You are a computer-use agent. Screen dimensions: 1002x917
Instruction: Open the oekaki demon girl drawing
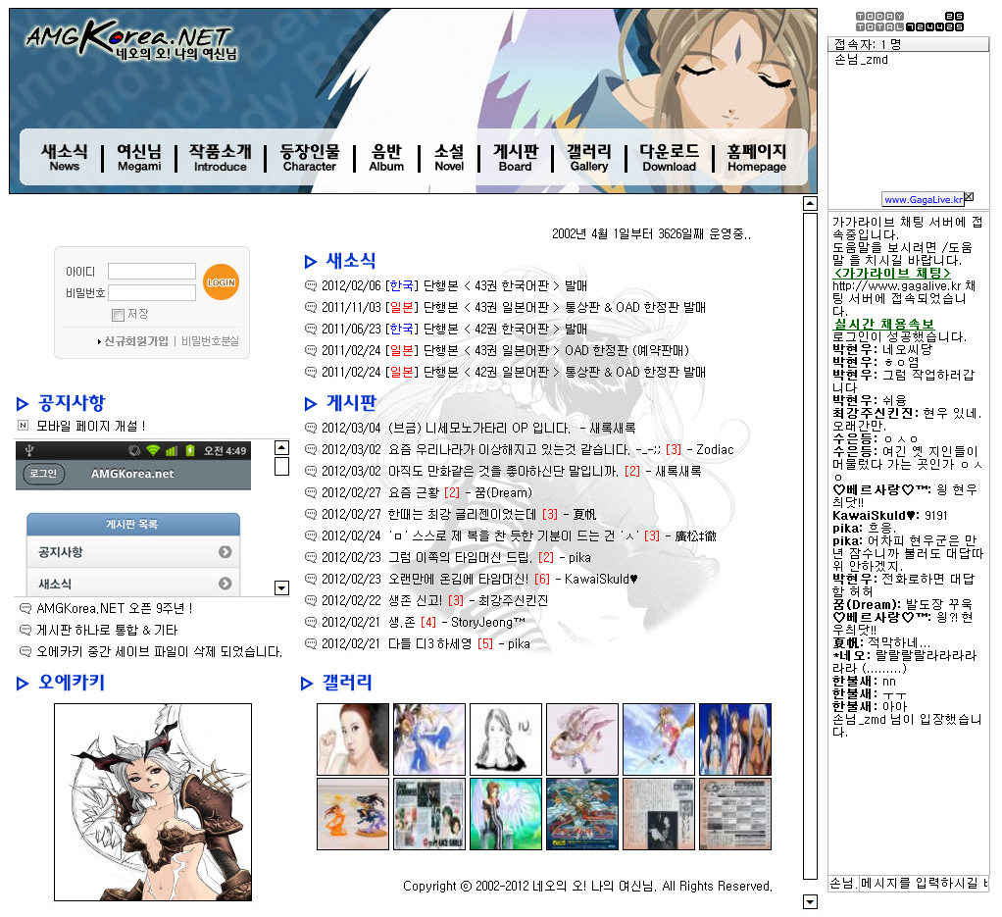point(153,802)
